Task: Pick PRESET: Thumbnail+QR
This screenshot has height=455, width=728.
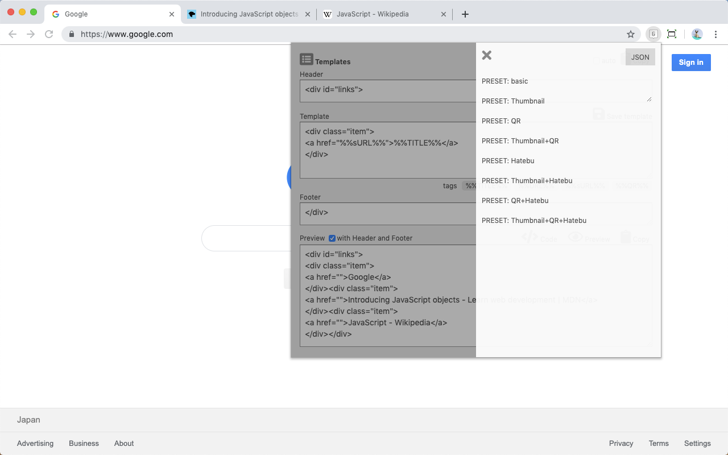Action: click(520, 141)
